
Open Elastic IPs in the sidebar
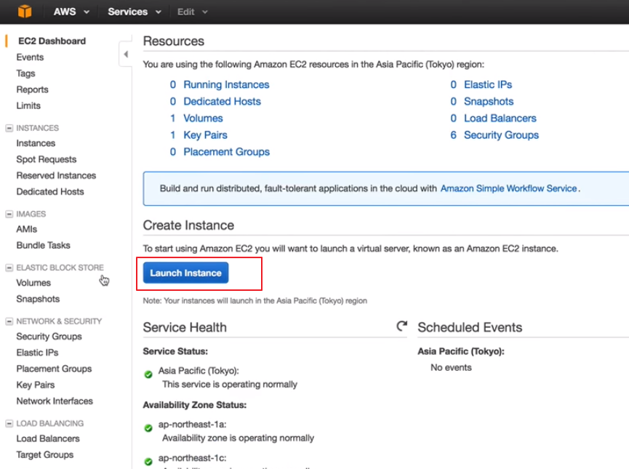coord(37,353)
